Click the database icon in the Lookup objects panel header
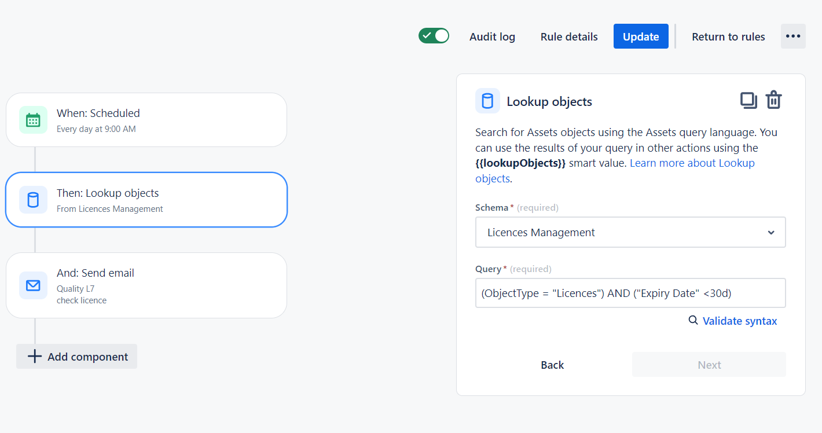 (487, 101)
